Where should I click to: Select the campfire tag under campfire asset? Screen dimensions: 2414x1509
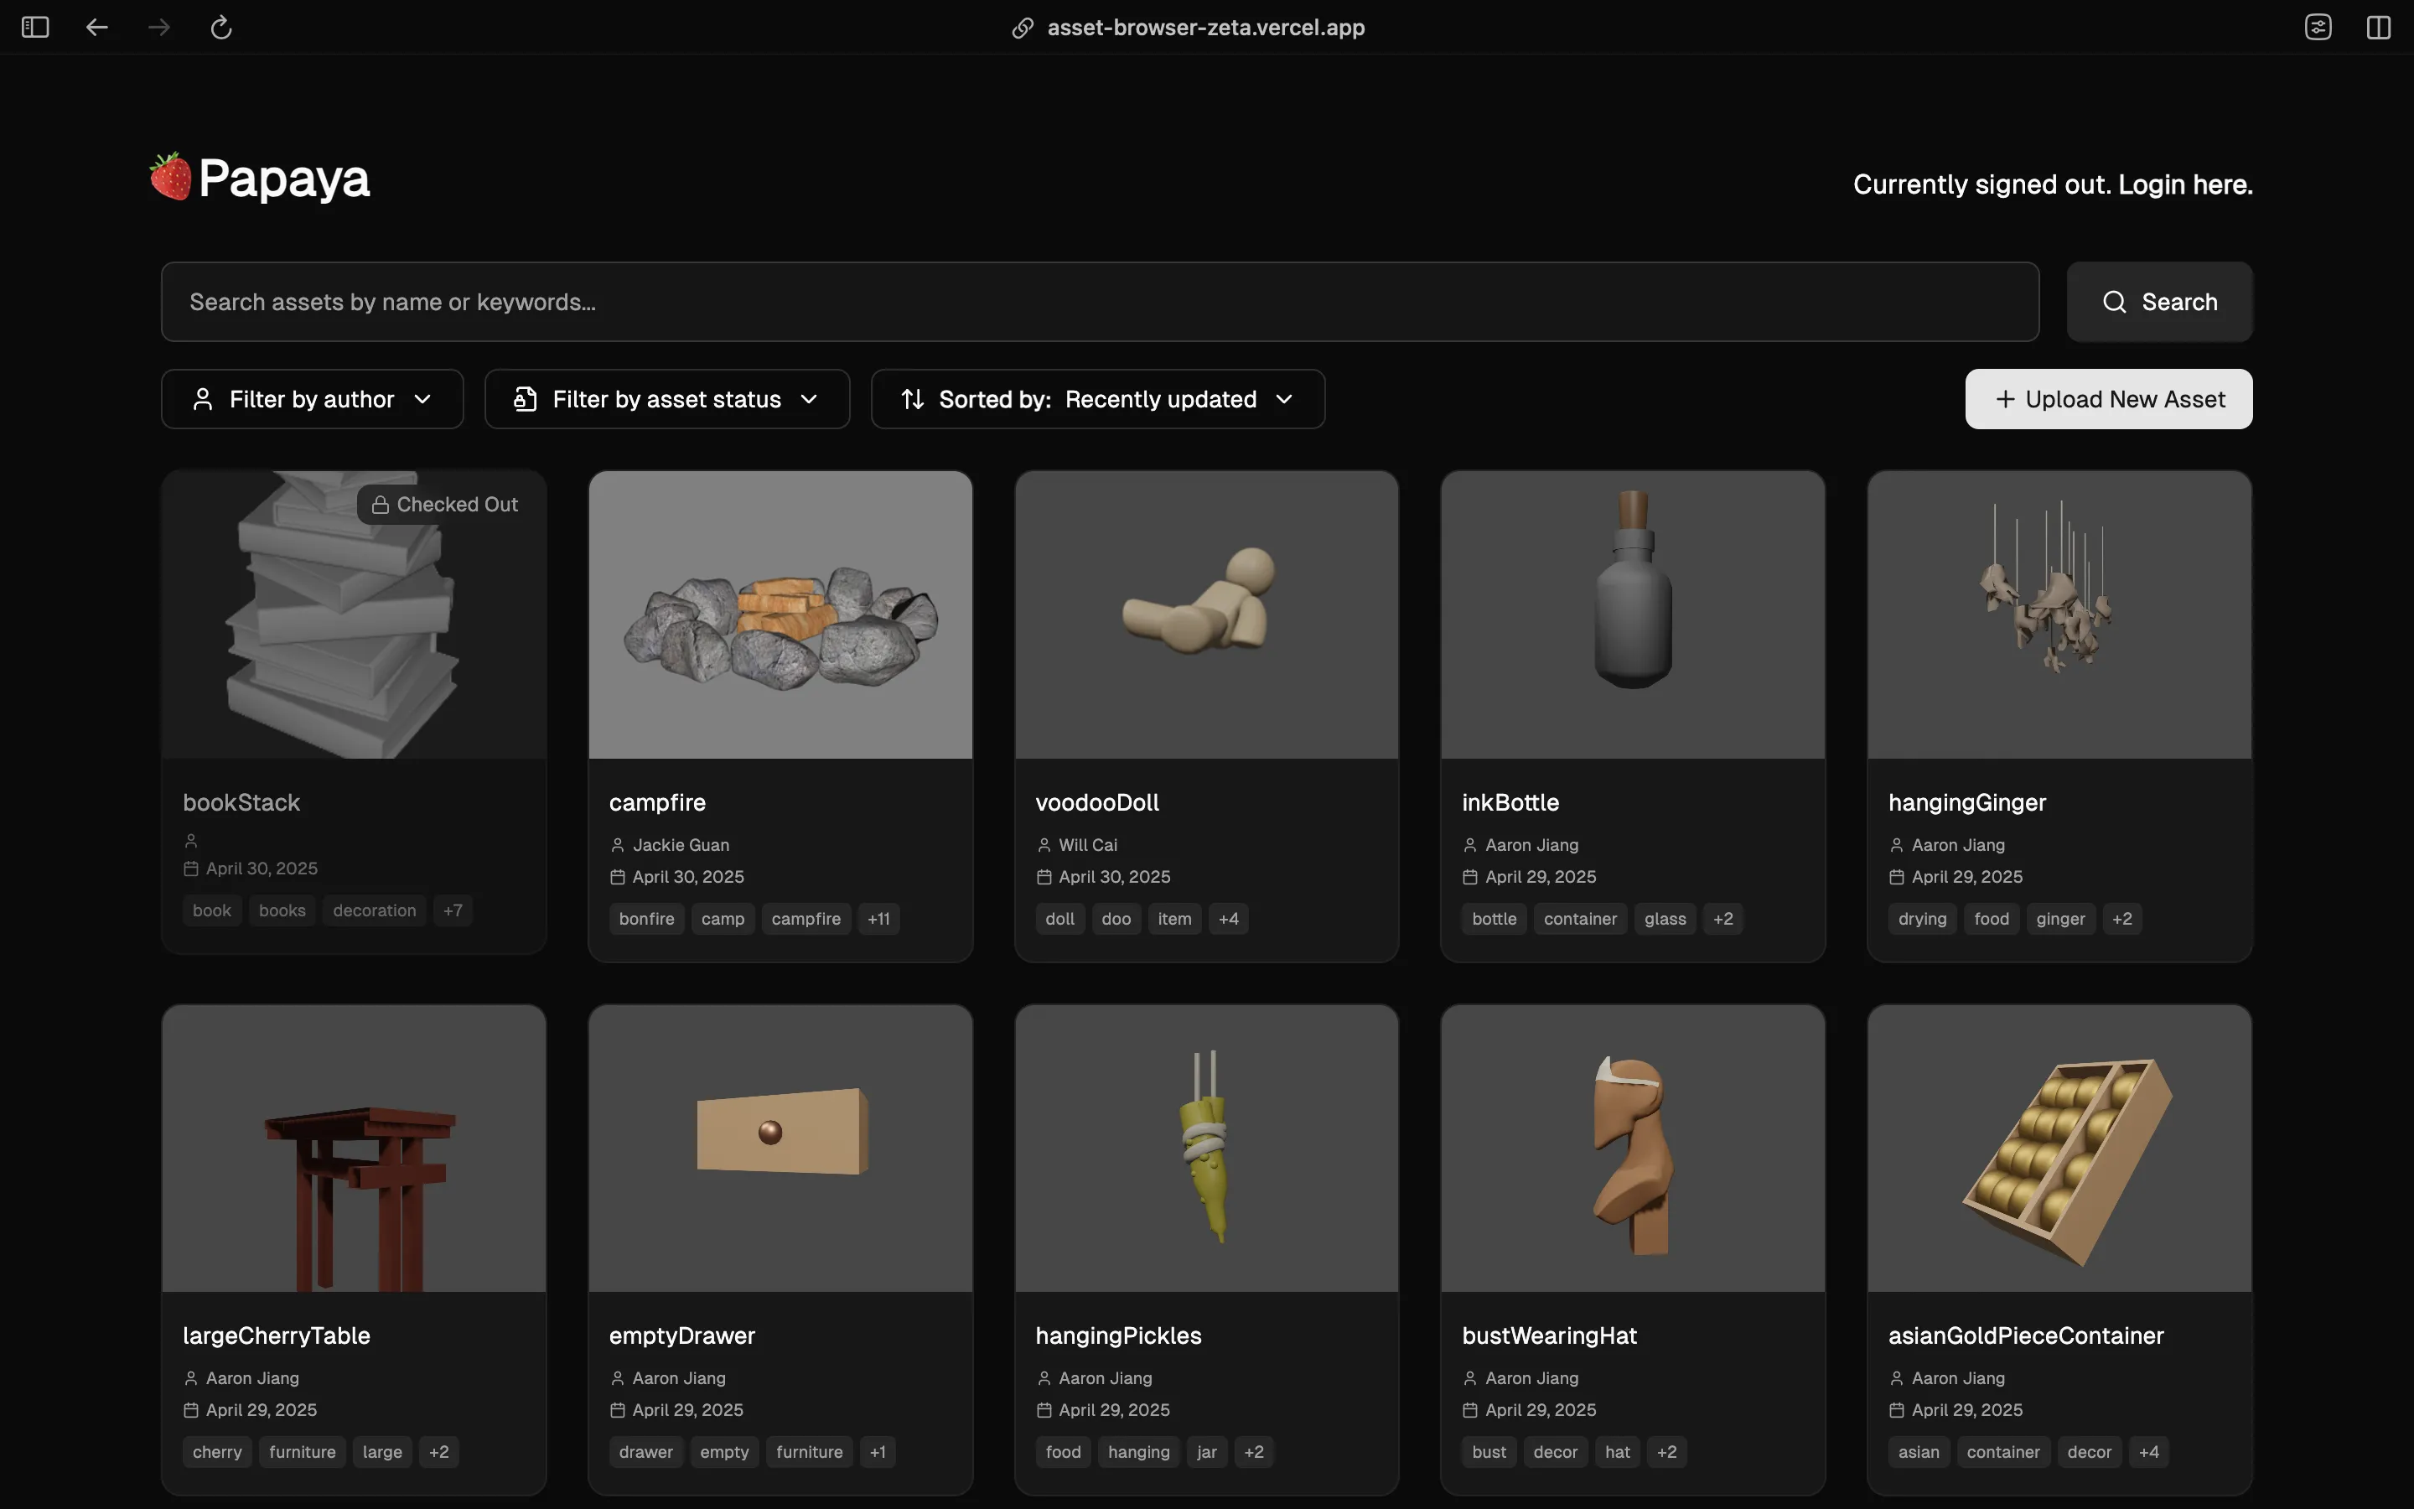(806, 918)
